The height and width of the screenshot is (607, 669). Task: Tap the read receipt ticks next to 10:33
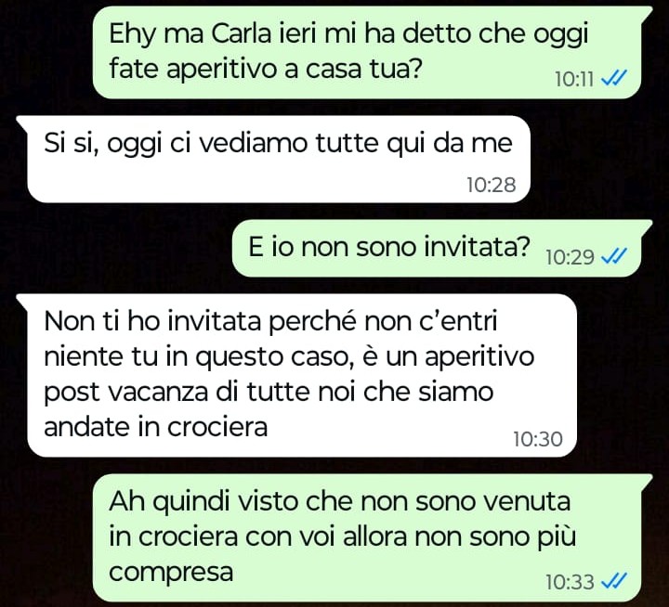[x=613, y=581]
